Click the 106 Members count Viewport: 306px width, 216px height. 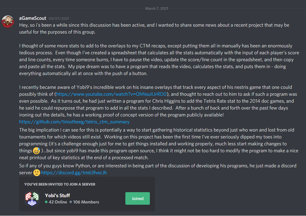click(86, 202)
